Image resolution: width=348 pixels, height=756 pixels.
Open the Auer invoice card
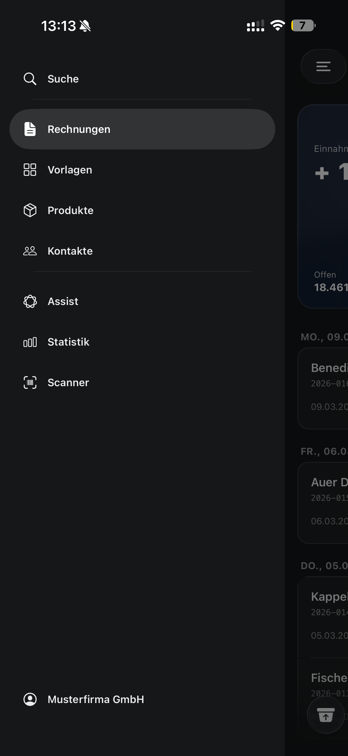(x=323, y=502)
